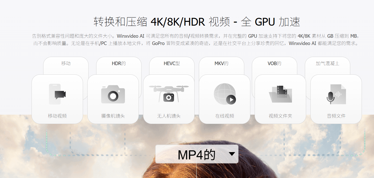Select the MKV的 format tab
374x178 pixels.
(x=222, y=63)
